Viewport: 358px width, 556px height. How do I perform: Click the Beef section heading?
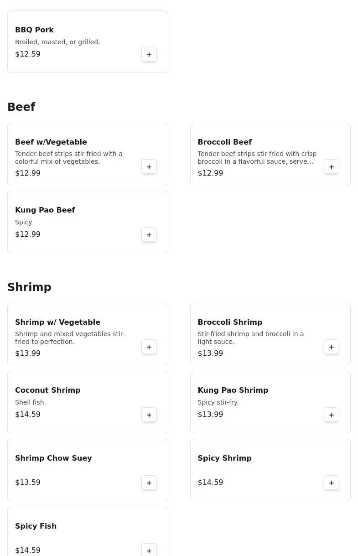(x=21, y=107)
